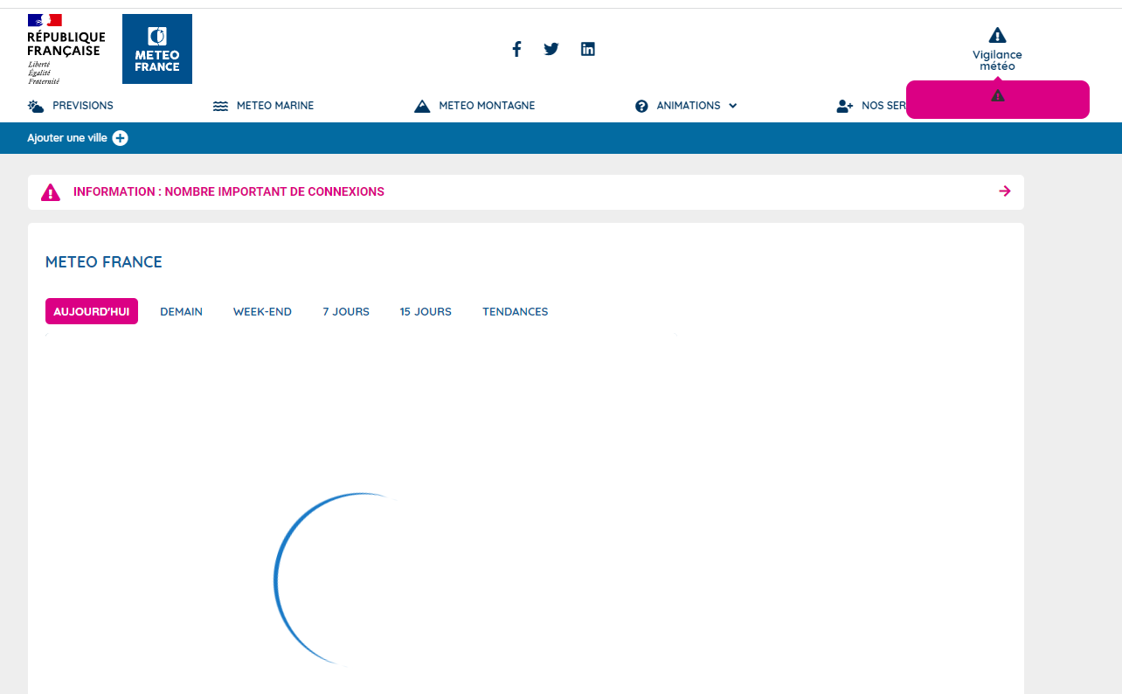This screenshot has height=694, width=1122.
Task: Open the LinkedIn icon
Action: (x=588, y=49)
